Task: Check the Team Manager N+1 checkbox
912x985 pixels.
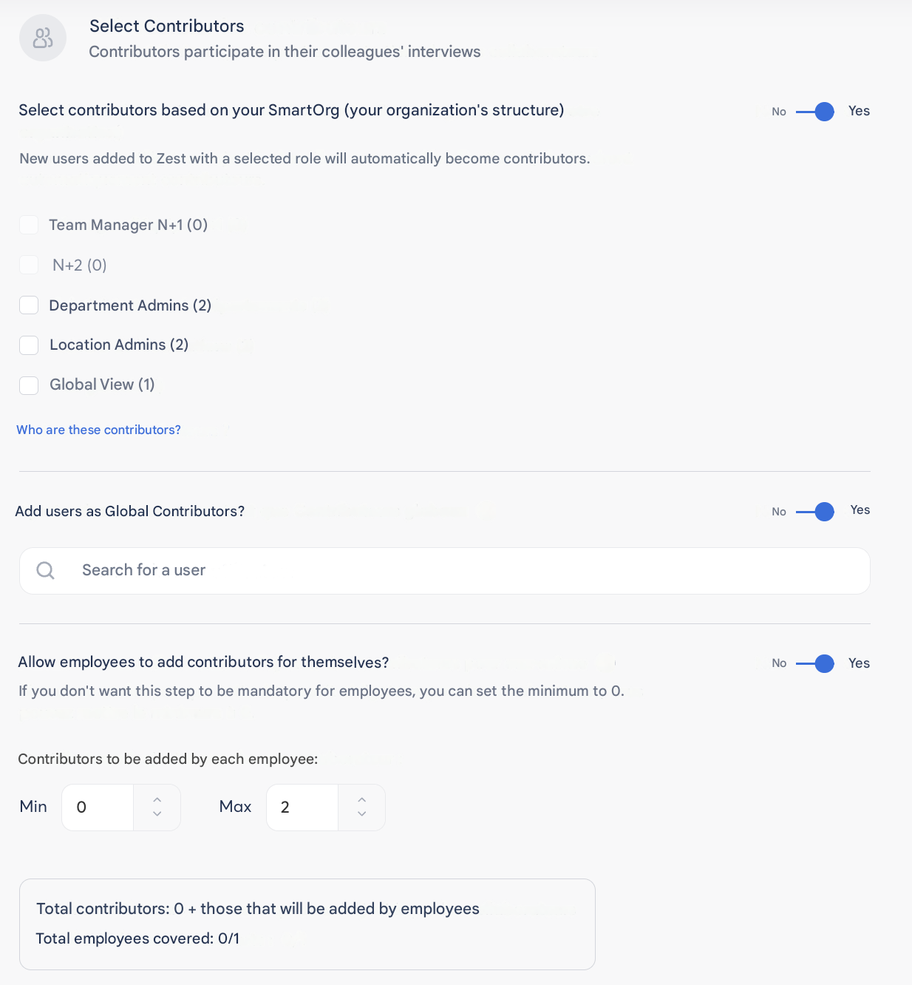Action: point(29,225)
